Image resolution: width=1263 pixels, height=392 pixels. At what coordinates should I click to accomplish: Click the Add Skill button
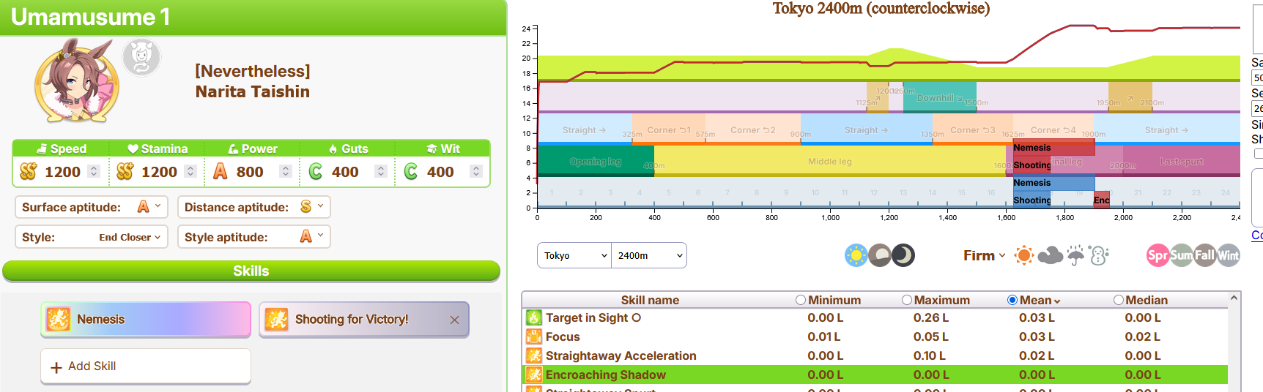[146, 366]
